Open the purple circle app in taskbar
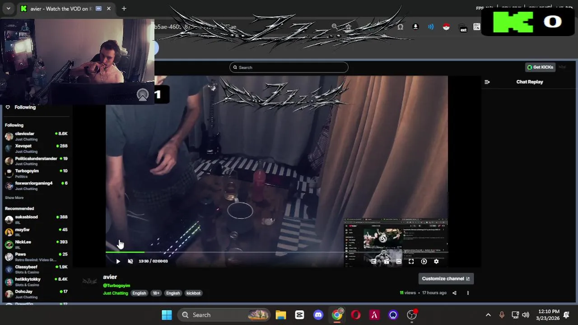The image size is (578, 325). [x=393, y=315]
